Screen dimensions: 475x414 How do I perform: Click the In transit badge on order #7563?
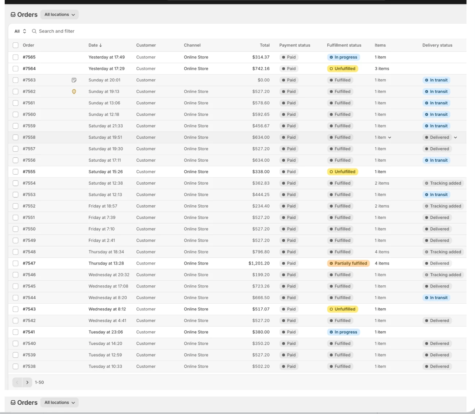tap(436, 80)
